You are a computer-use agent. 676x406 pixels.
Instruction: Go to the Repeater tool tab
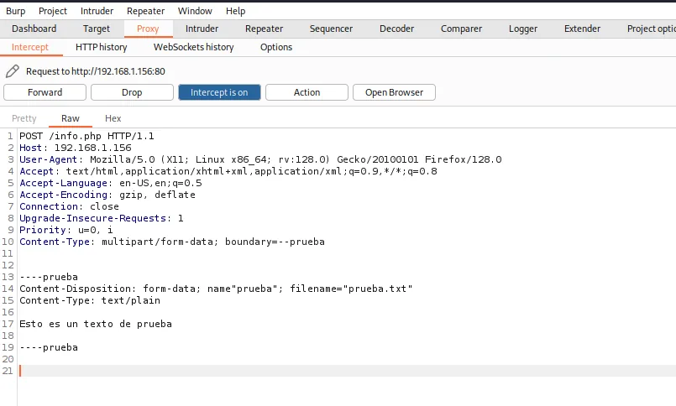click(264, 29)
